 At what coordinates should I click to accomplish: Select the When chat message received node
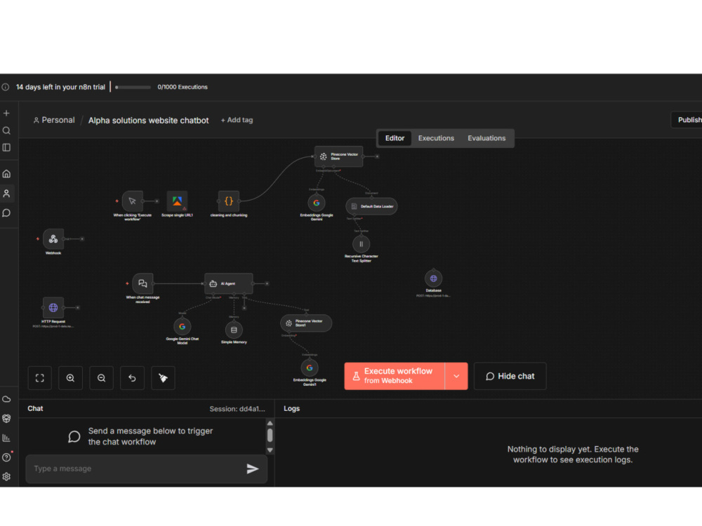coord(143,283)
